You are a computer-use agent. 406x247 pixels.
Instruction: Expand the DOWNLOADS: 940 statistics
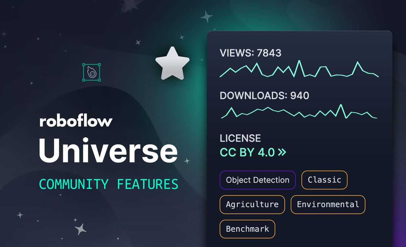click(265, 96)
